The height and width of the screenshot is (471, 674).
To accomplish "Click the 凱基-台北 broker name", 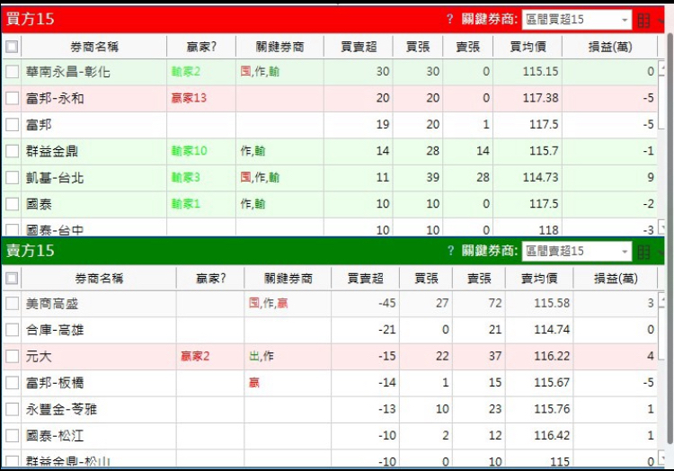I will point(55,177).
